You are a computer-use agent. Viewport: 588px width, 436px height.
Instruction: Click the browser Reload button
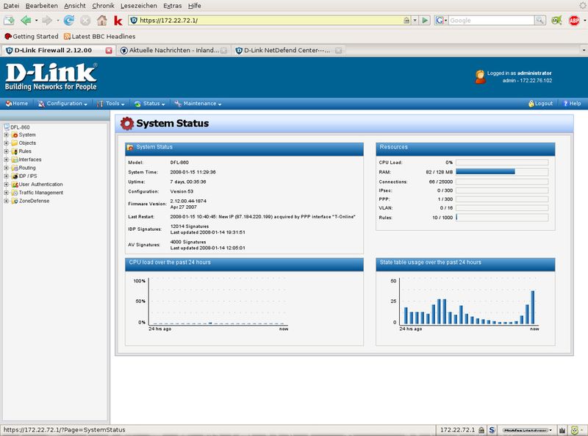(x=68, y=21)
